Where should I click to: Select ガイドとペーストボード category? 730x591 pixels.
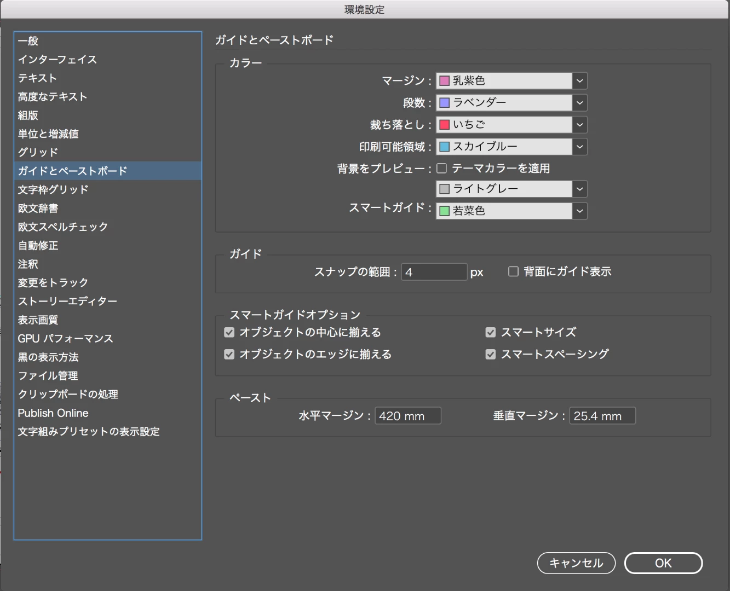(x=108, y=171)
